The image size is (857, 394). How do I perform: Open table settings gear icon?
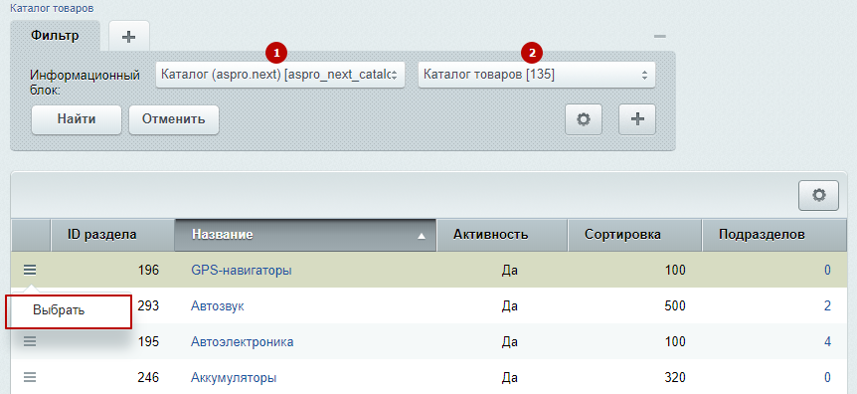(x=818, y=195)
